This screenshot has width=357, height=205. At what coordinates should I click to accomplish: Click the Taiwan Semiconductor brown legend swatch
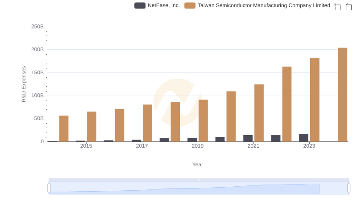[x=190, y=5]
